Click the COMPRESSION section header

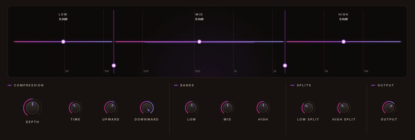click(29, 85)
